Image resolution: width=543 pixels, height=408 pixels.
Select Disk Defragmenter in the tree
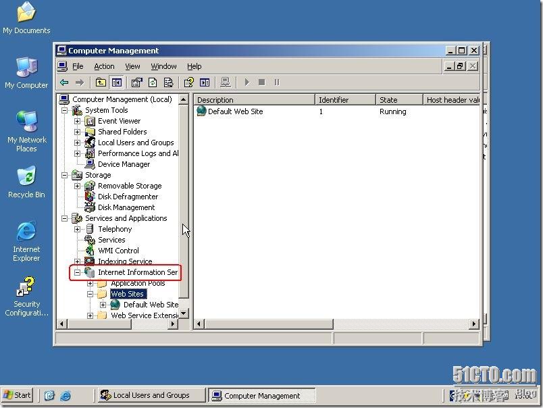tap(128, 197)
